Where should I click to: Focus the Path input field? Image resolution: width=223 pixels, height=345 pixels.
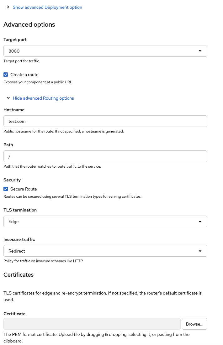click(105, 156)
